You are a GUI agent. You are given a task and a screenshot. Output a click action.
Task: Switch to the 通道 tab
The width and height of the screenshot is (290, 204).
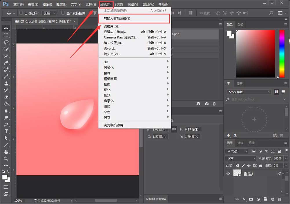[240, 143]
